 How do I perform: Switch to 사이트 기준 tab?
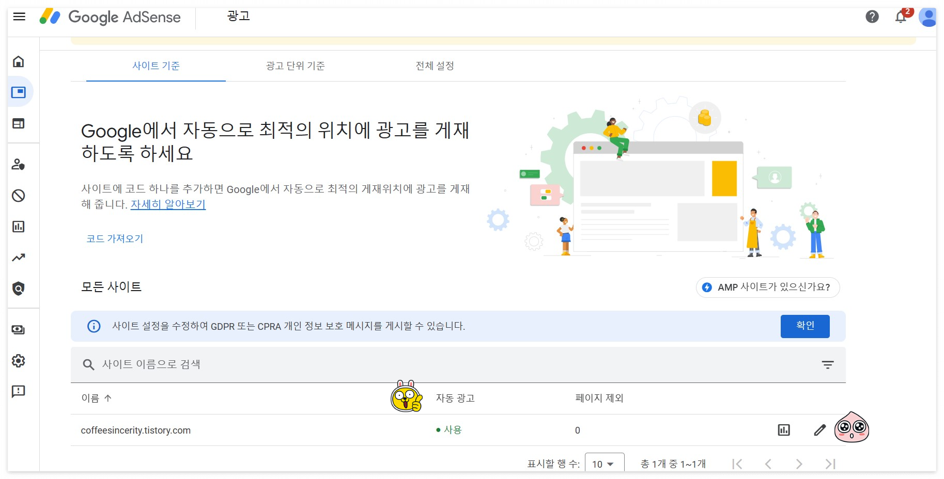tap(156, 66)
